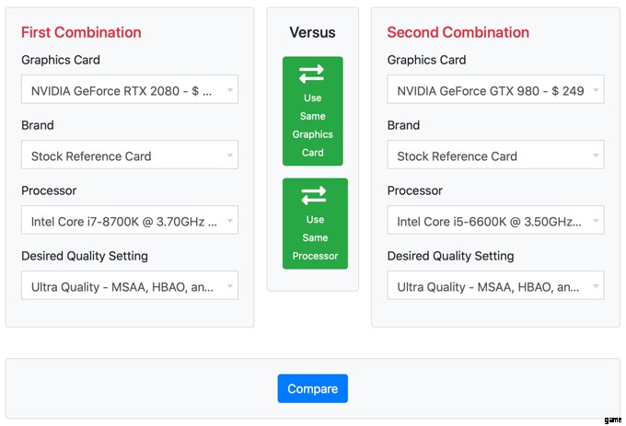The width and height of the screenshot is (626, 426).
Task: Click Graphics Card label under Second Combination
Action: click(x=426, y=60)
